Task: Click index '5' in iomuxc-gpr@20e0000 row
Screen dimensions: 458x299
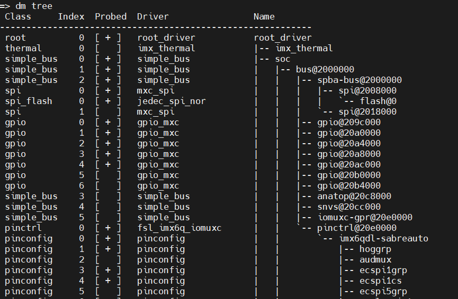Action: [x=82, y=218]
